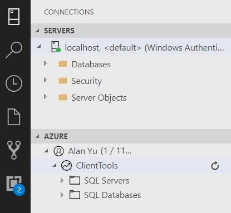Expand the Security folder

point(45,80)
